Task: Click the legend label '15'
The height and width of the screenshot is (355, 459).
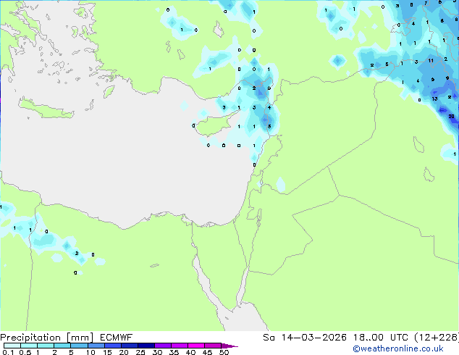Action: click(107, 352)
